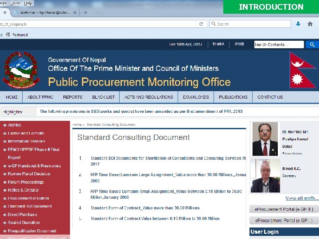Viewport: 319px width, 239px height.
Task: Open Archive in the sidebar
Action: pos(14,125)
